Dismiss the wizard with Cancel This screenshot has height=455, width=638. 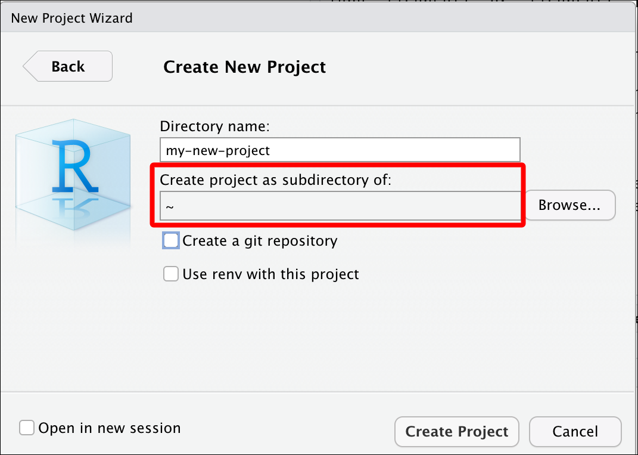(575, 431)
